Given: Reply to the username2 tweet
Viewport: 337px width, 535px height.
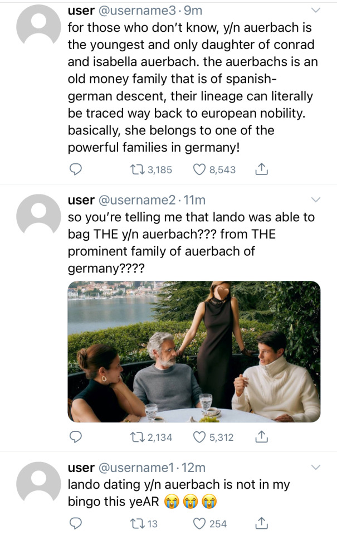Looking at the screenshot, I should [x=76, y=437].
